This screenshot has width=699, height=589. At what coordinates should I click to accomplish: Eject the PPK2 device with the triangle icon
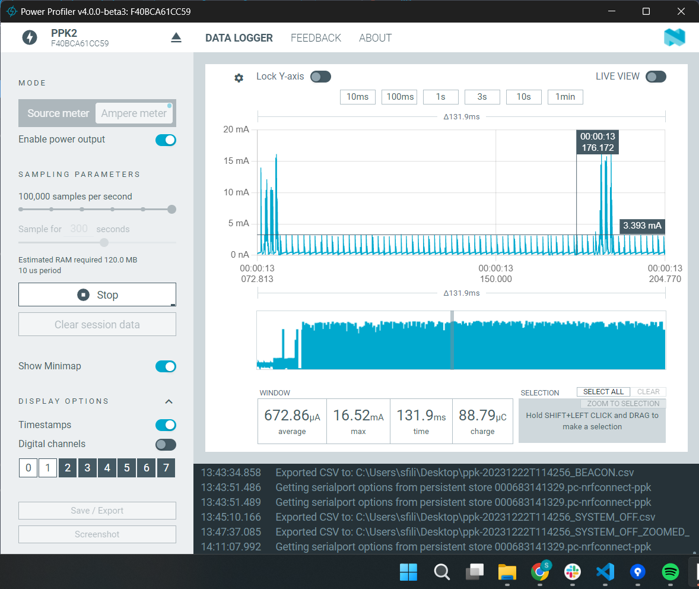[x=176, y=37]
